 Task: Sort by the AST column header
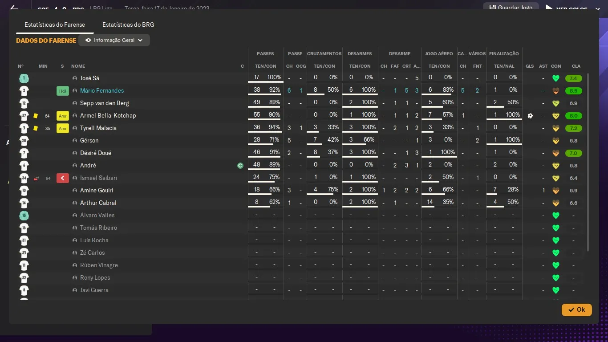(x=543, y=66)
